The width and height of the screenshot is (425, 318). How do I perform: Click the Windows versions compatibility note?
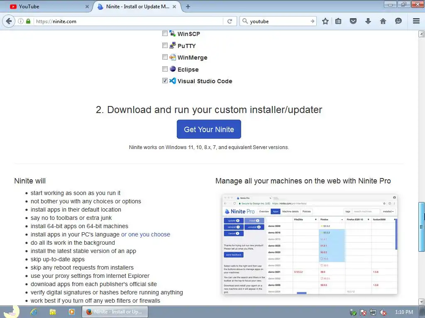[x=209, y=147]
